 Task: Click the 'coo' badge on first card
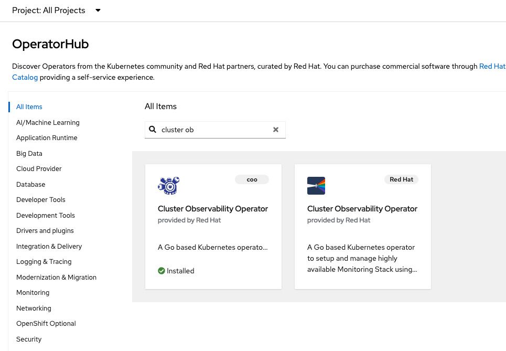coord(252,179)
